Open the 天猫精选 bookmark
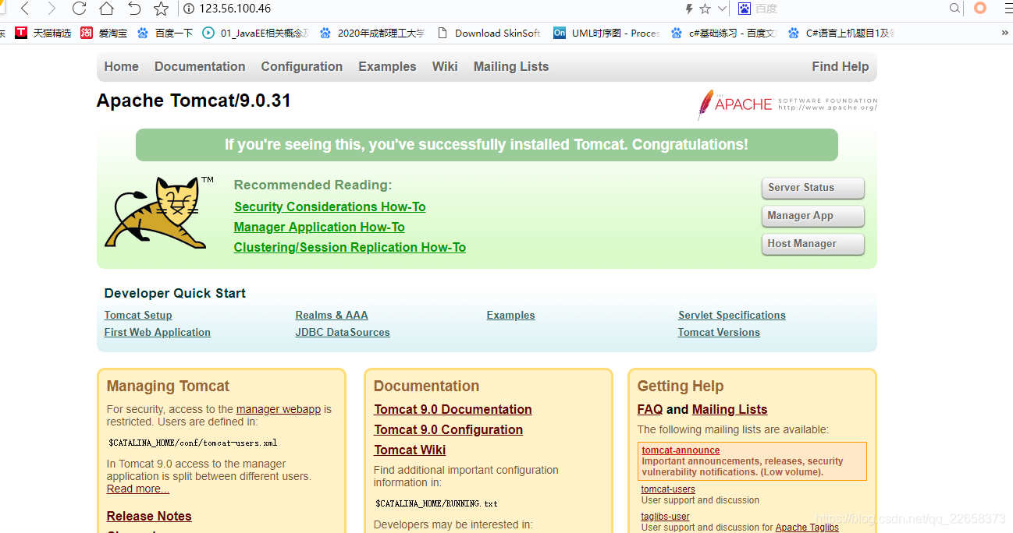The width and height of the screenshot is (1013, 533). (43, 33)
